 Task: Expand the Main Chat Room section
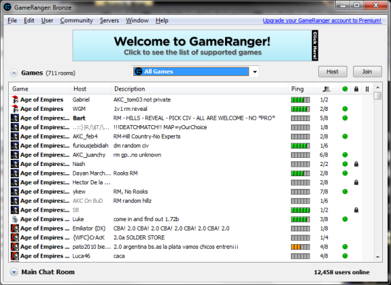pos(14,272)
